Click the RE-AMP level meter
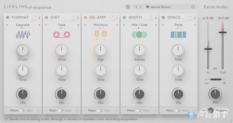The image size is (233, 123). pos(117,17)
